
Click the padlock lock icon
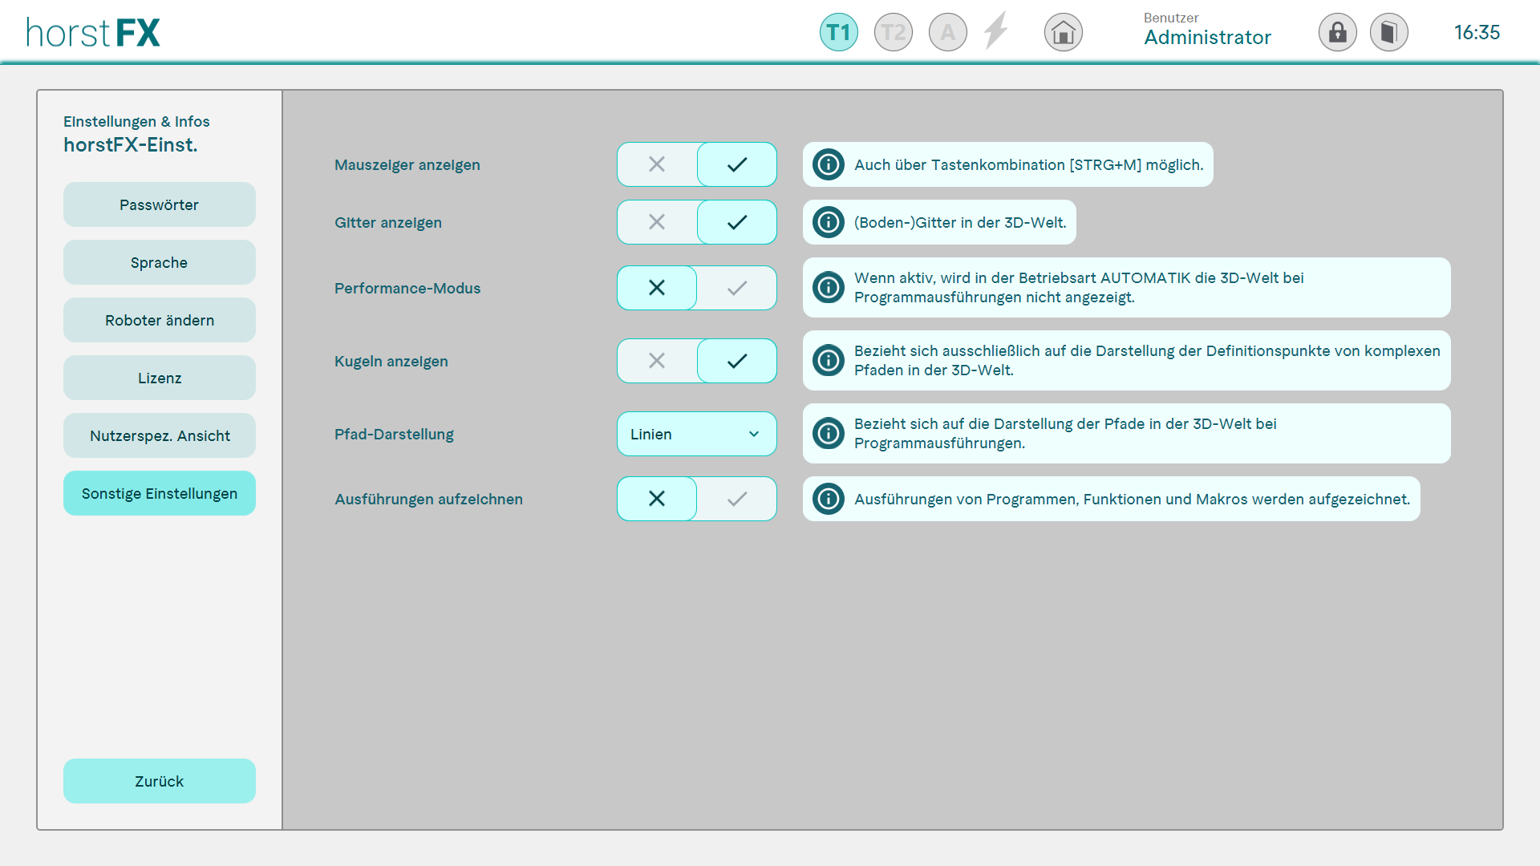click(x=1337, y=33)
